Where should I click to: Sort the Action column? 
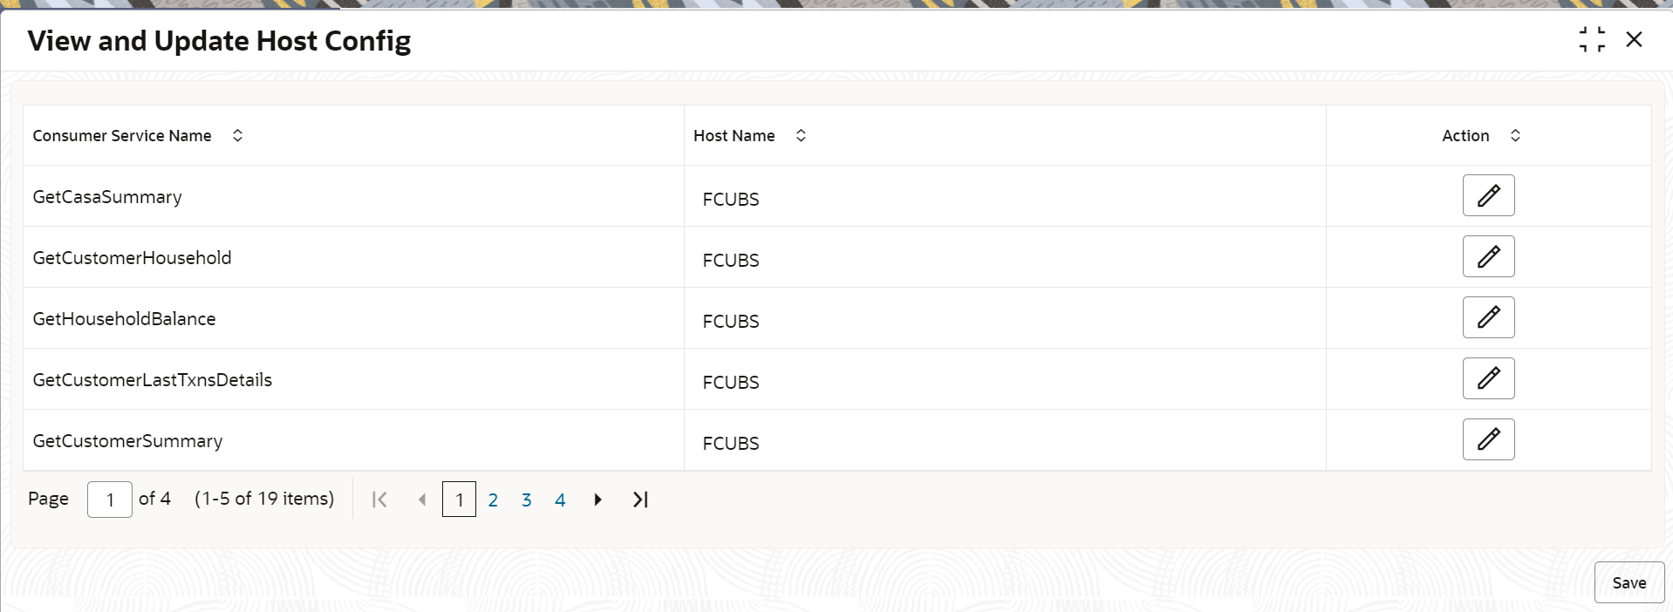click(x=1515, y=135)
